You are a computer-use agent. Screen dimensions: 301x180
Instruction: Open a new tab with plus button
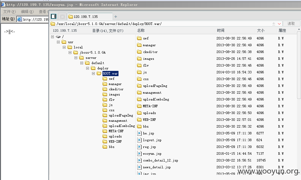pos(115,17)
